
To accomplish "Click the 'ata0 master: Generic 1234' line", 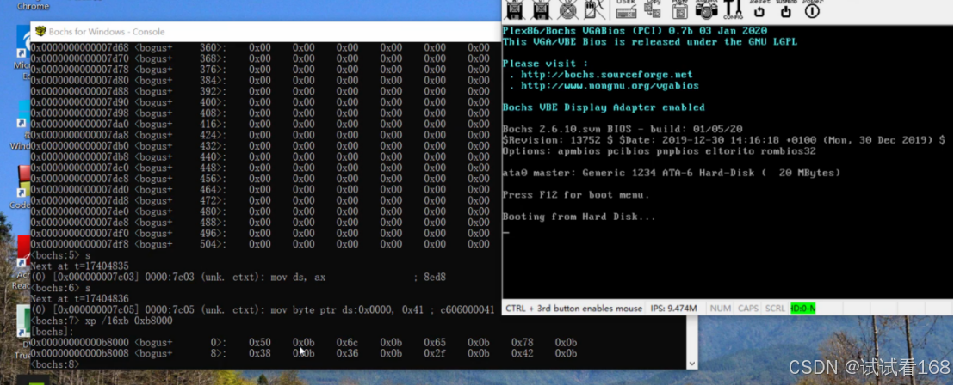I will point(672,173).
